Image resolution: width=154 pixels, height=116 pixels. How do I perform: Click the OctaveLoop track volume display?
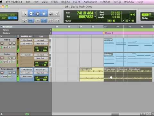[x=41, y=79]
